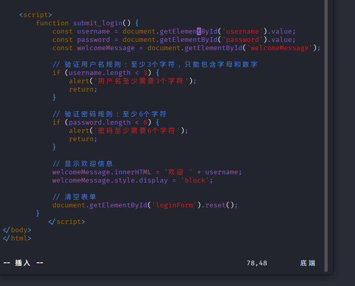The image size is (355, 286).
Task: Click the closing </script> tag
Action: (x=67, y=222)
